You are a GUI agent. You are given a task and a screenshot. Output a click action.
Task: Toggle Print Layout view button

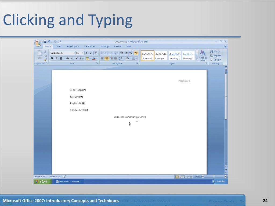pyautogui.click(x=177, y=176)
